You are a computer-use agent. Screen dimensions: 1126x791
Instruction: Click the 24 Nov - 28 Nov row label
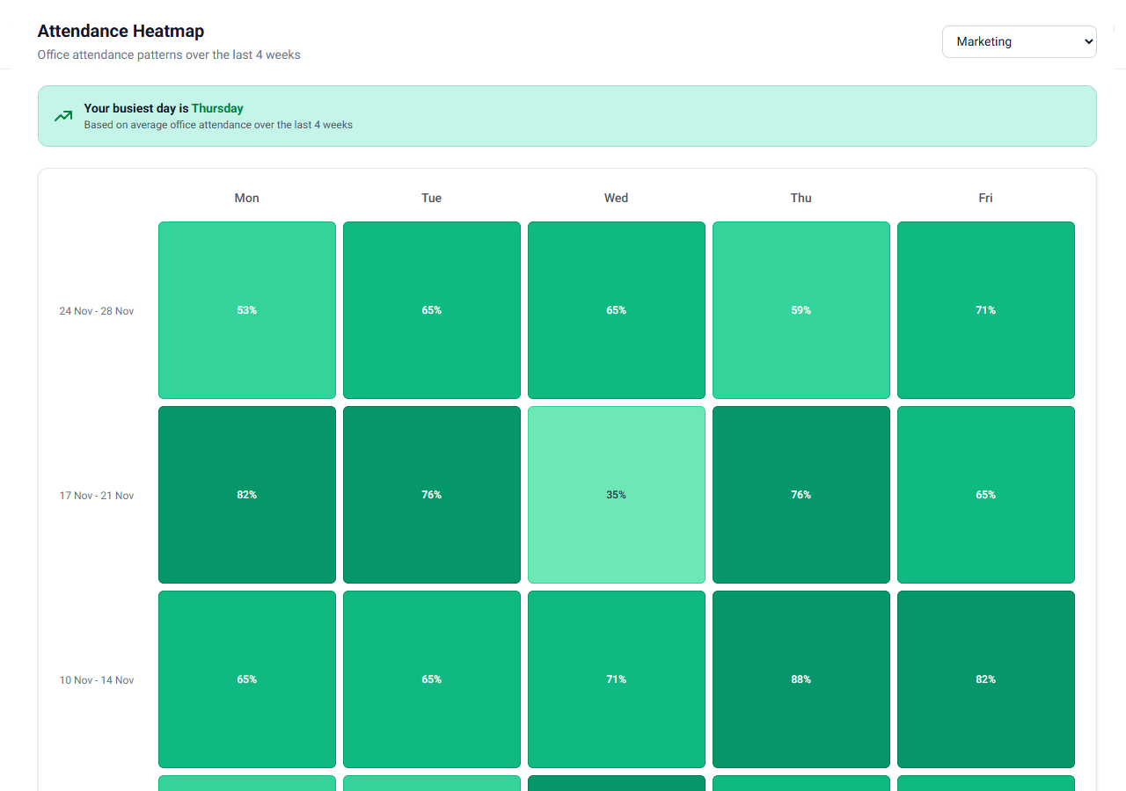point(97,310)
